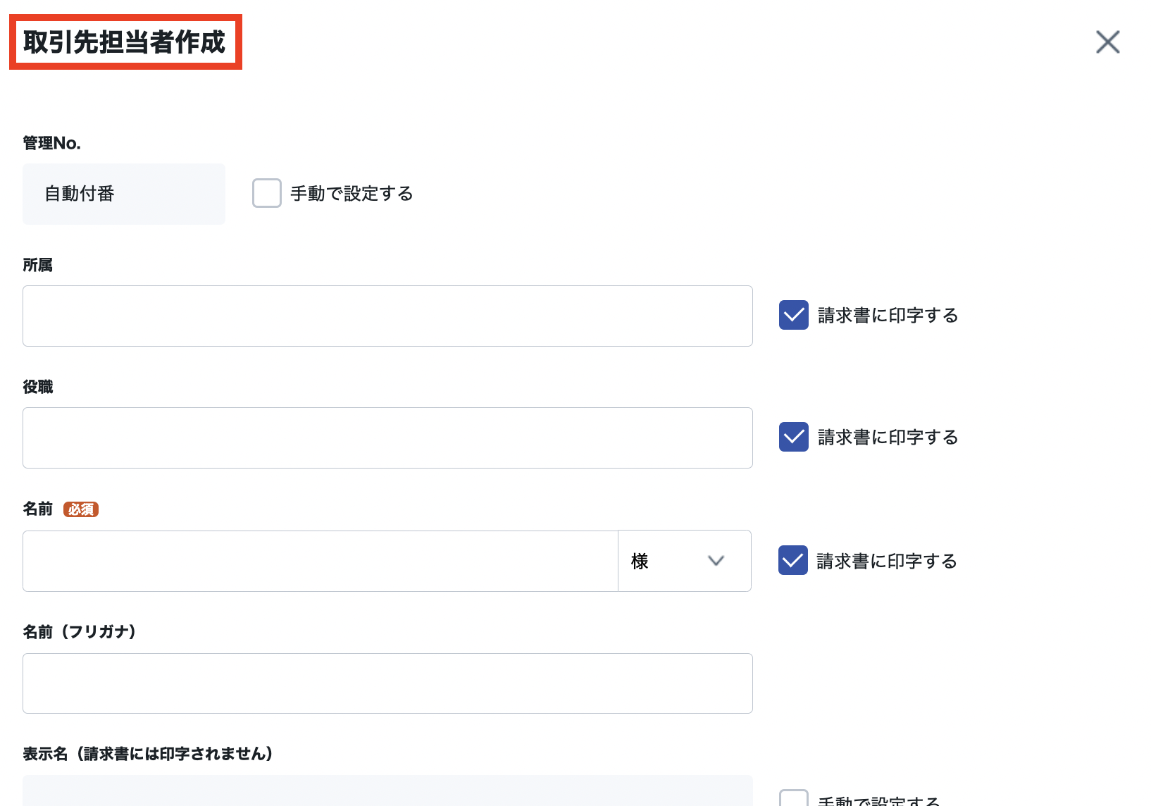Screen dimensions: 1151x806
Task: Click the 役職 field label
Action: point(38,387)
